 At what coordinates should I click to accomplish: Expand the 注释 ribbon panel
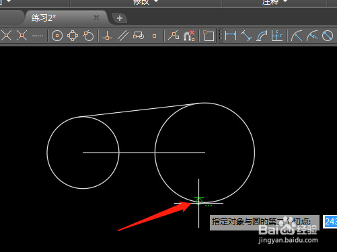coord(274,2)
